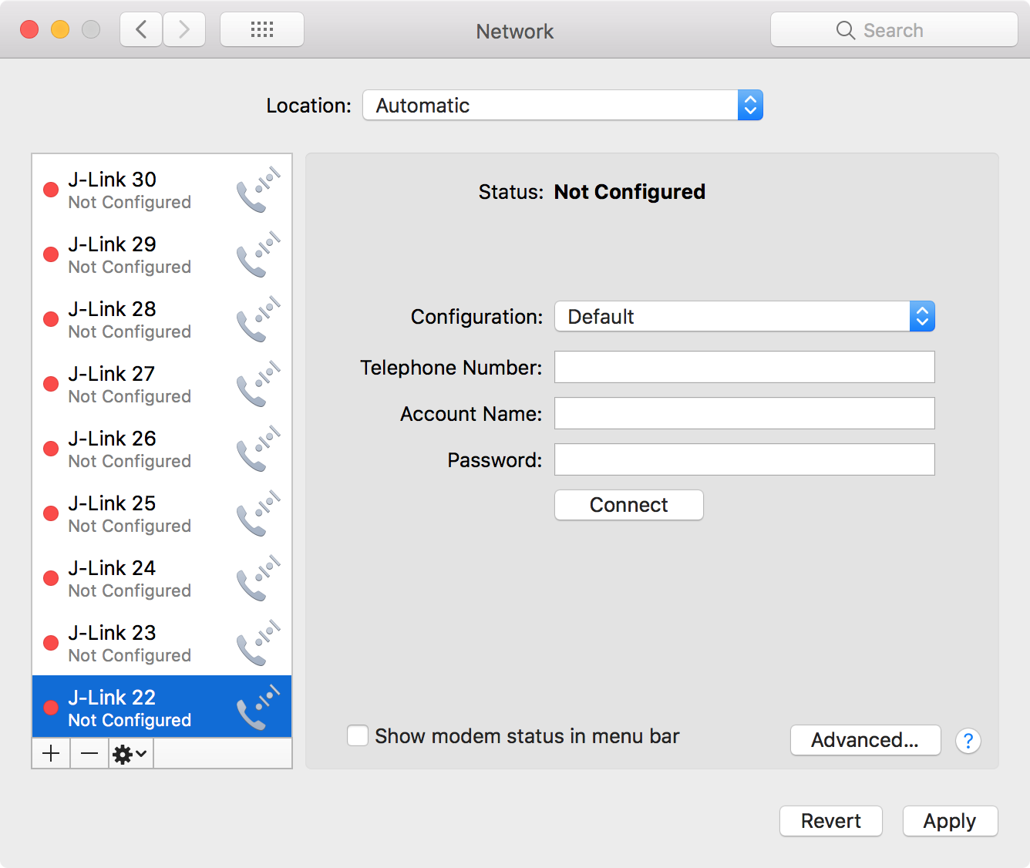Click the Network window title
This screenshot has width=1030, height=868.
(x=515, y=31)
